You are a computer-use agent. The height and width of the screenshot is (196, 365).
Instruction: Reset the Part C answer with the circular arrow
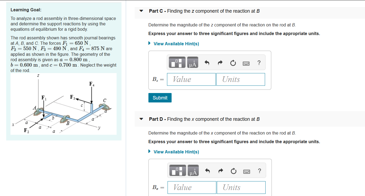coord(233,62)
